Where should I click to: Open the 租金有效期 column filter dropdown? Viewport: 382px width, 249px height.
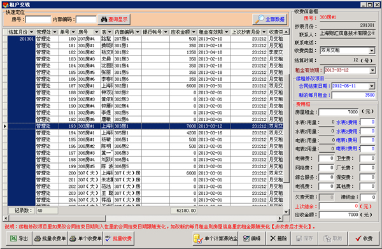[x=227, y=32]
